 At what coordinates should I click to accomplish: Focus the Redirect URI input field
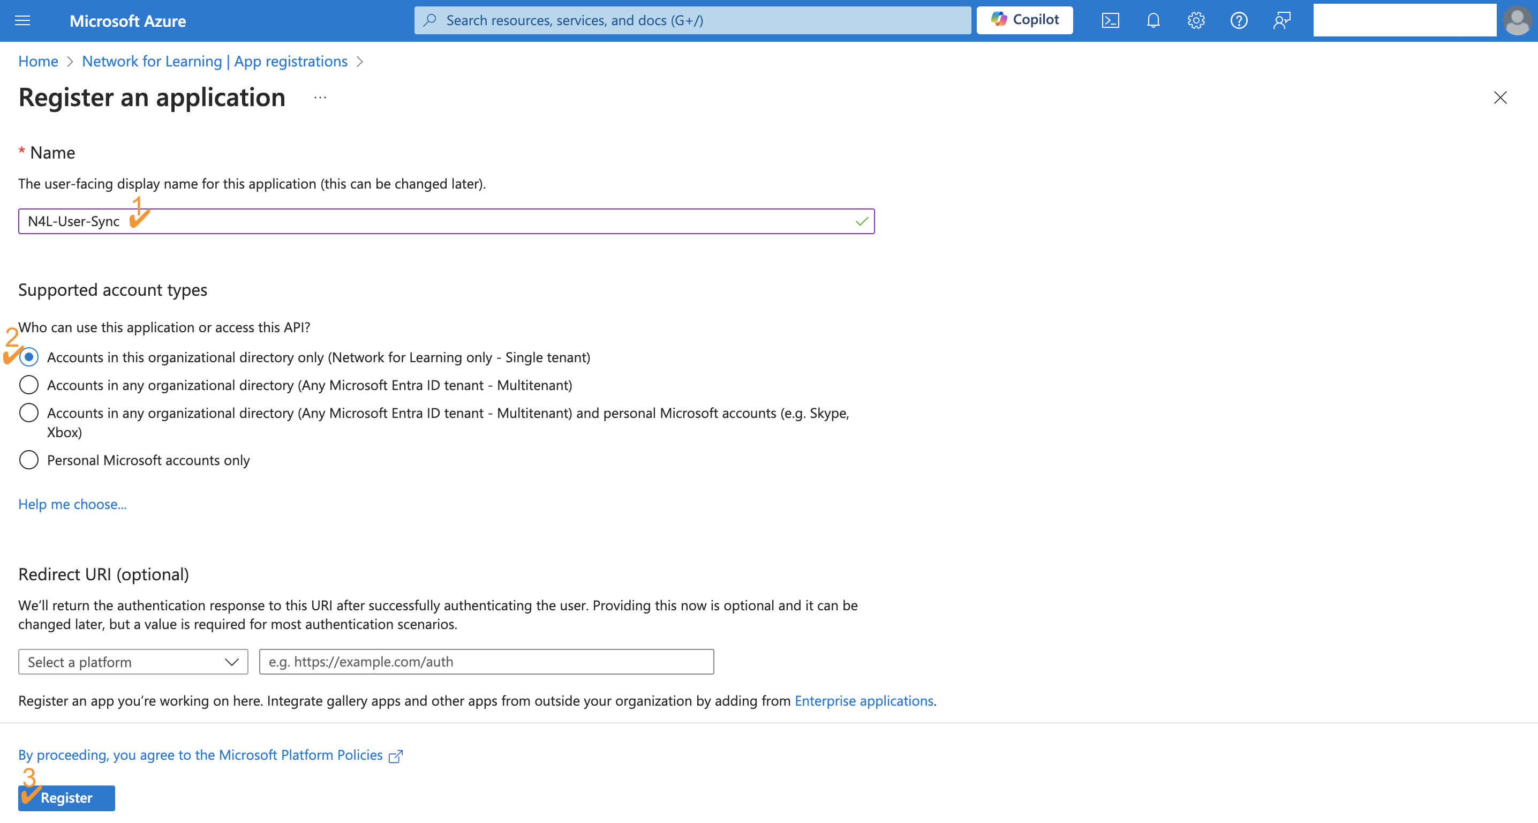[486, 662]
